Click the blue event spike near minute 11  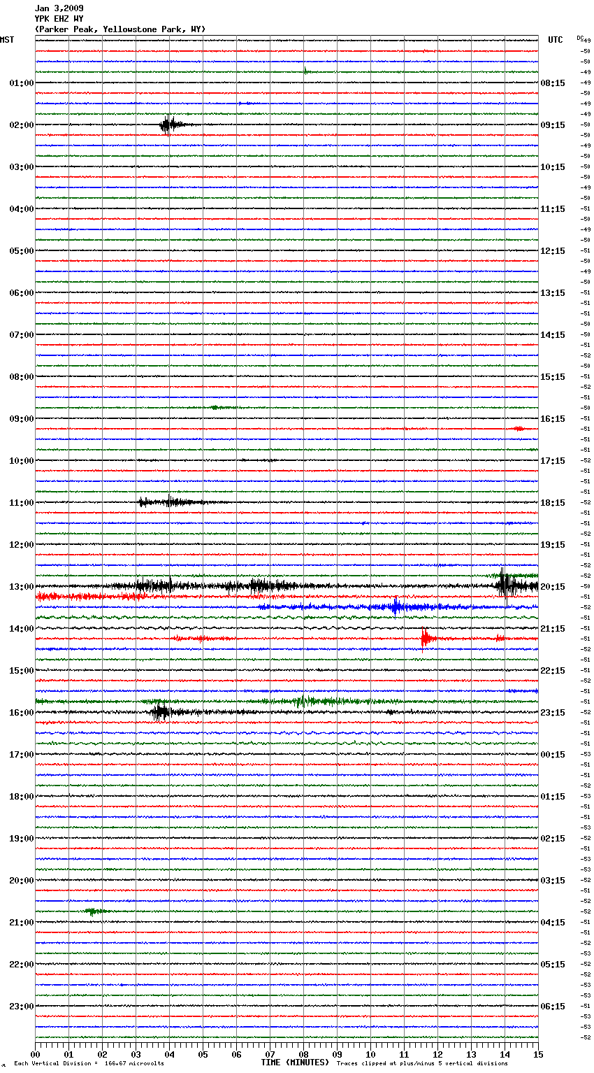[396, 606]
